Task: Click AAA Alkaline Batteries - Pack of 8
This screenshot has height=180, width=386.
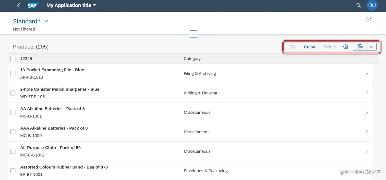Action: (54, 128)
